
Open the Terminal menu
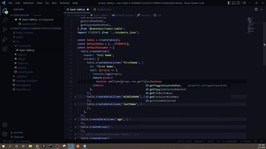click(64, 3)
